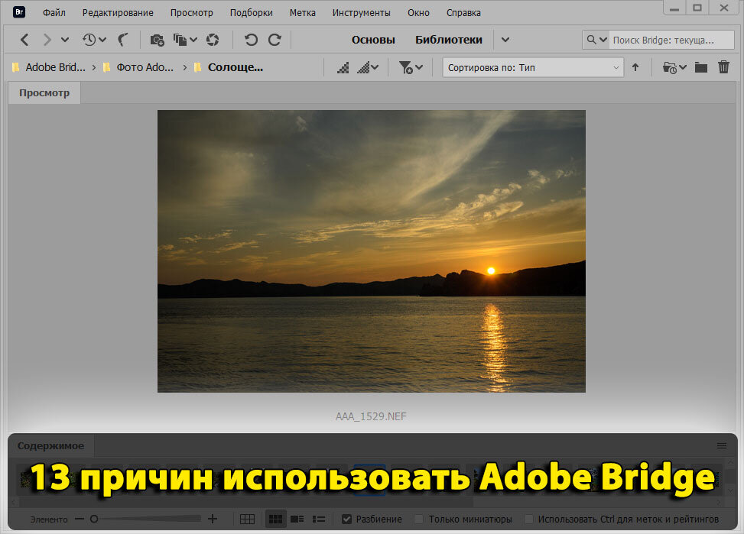This screenshot has height=534, width=744.
Task: Open the filter by rating funnel dropdown
Action: 411,68
